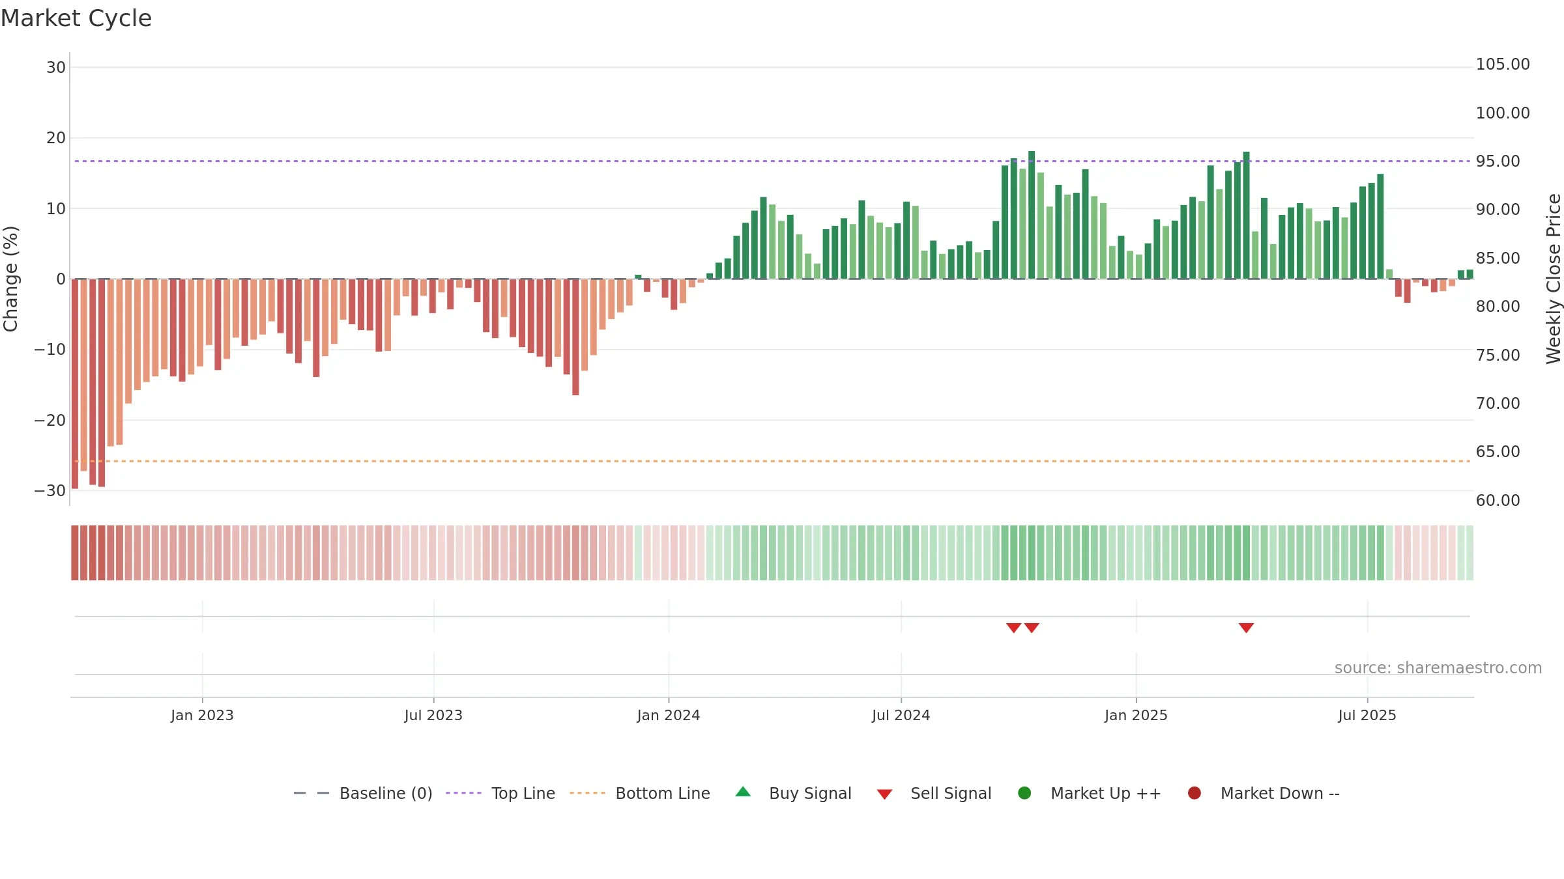Click the Weekly Close Price axis title
1564x879 pixels.
[x=1554, y=279]
